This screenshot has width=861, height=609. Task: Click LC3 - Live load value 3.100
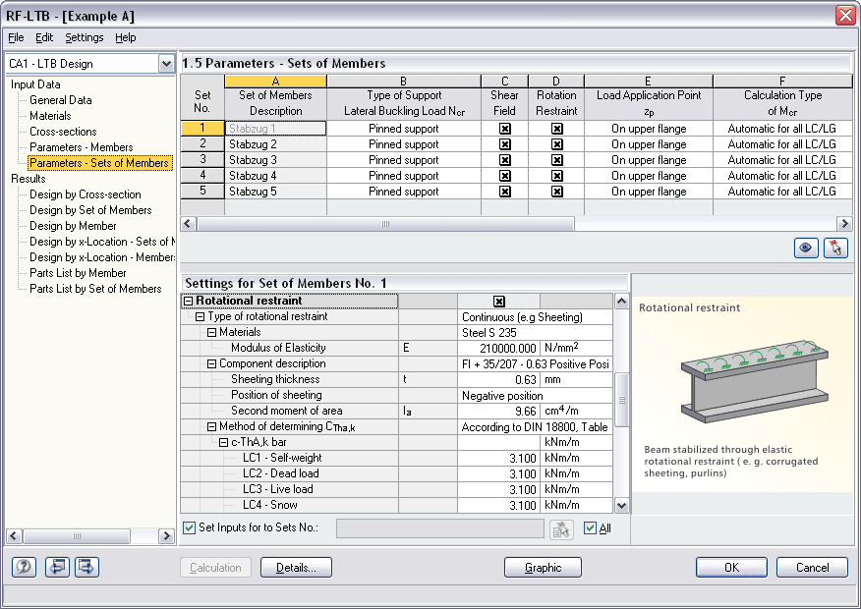[498, 489]
